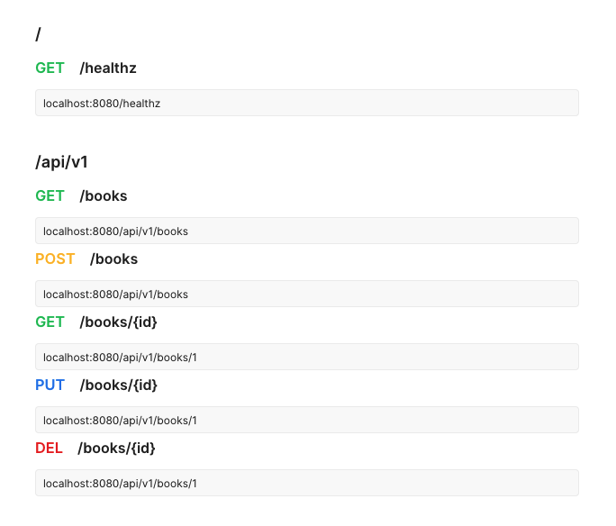The width and height of the screenshot is (616, 526).
Task: Select the URL box under PUT /books/{id}
Action: coord(307,420)
